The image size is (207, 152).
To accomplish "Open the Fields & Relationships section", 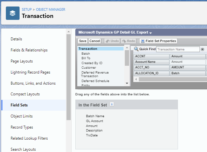I will click(x=29, y=50).
